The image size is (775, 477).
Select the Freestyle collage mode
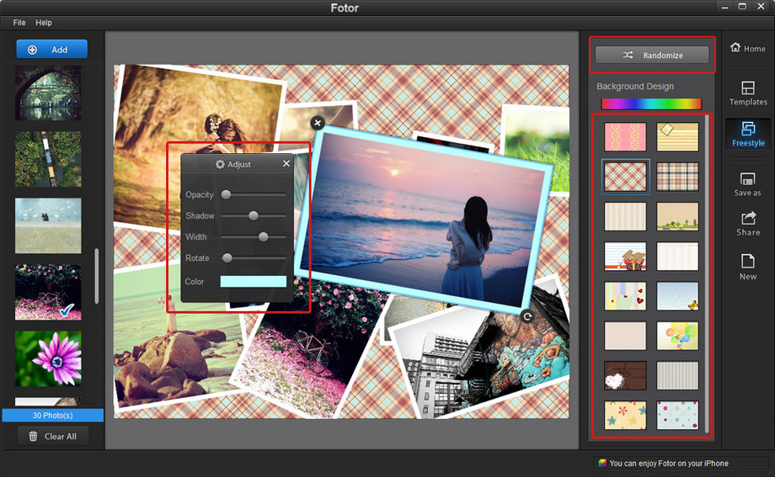pos(748,134)
